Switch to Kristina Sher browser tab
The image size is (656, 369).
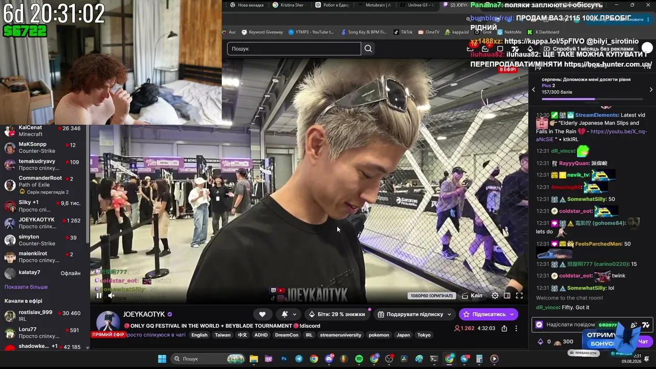pyautogui.click(x=289, y=5)
